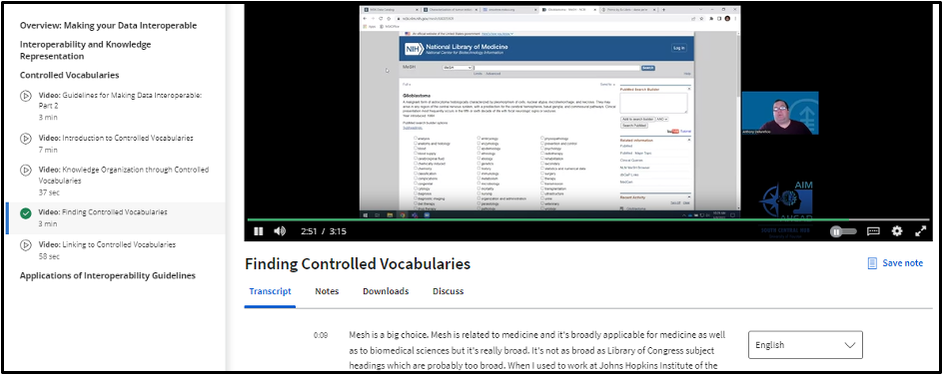The height and width of the screenshot is (375, 943).
Task: Pause the video with the pause button
Action: click(258, 231)
